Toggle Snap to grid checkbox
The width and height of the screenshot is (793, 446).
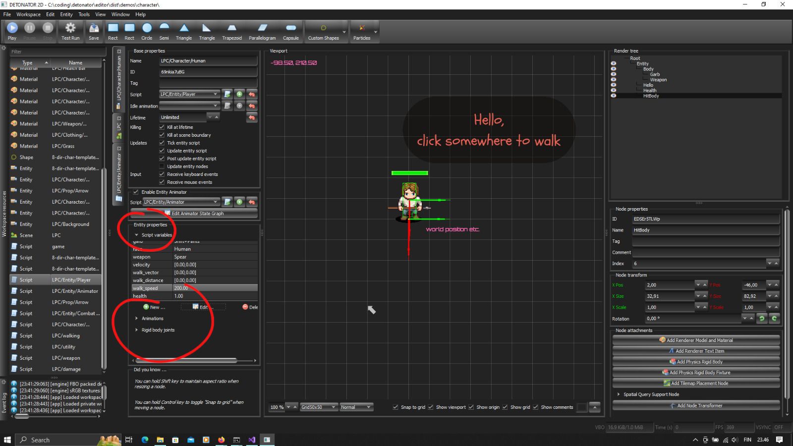tap(396, 407)
